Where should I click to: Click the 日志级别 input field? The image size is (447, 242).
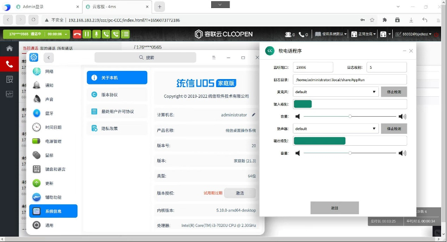coord(387,67)
